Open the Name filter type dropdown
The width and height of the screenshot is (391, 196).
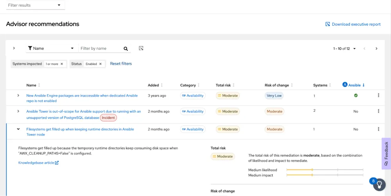[x=51, y=49]
